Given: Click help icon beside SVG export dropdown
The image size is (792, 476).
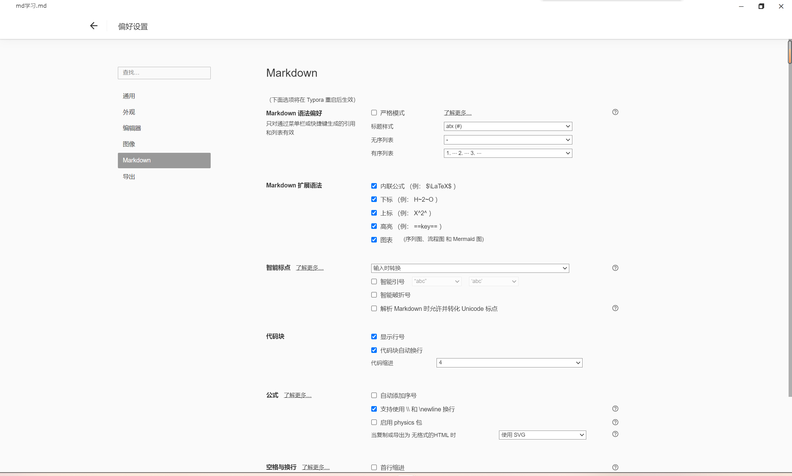Looking at the screenshot, I should coord(615,434).
